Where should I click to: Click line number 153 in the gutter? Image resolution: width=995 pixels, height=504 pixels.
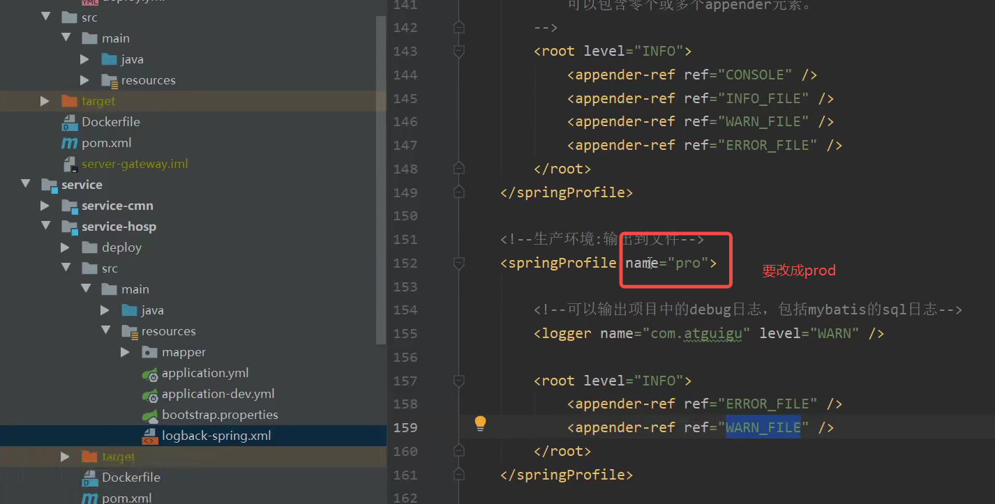coord(405,287)
